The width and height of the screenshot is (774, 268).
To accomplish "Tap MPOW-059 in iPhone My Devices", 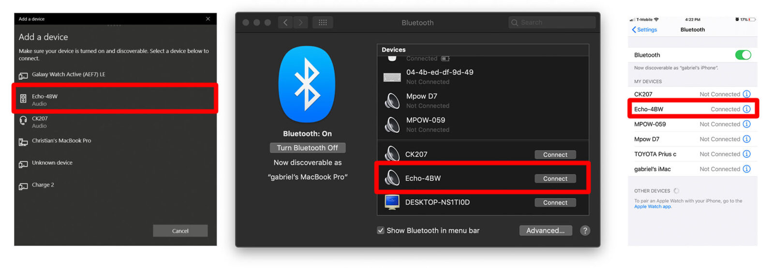I will pos(692,124).
